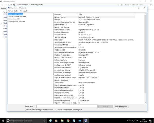Select the 'Procesador' row

tap(94, 40)
